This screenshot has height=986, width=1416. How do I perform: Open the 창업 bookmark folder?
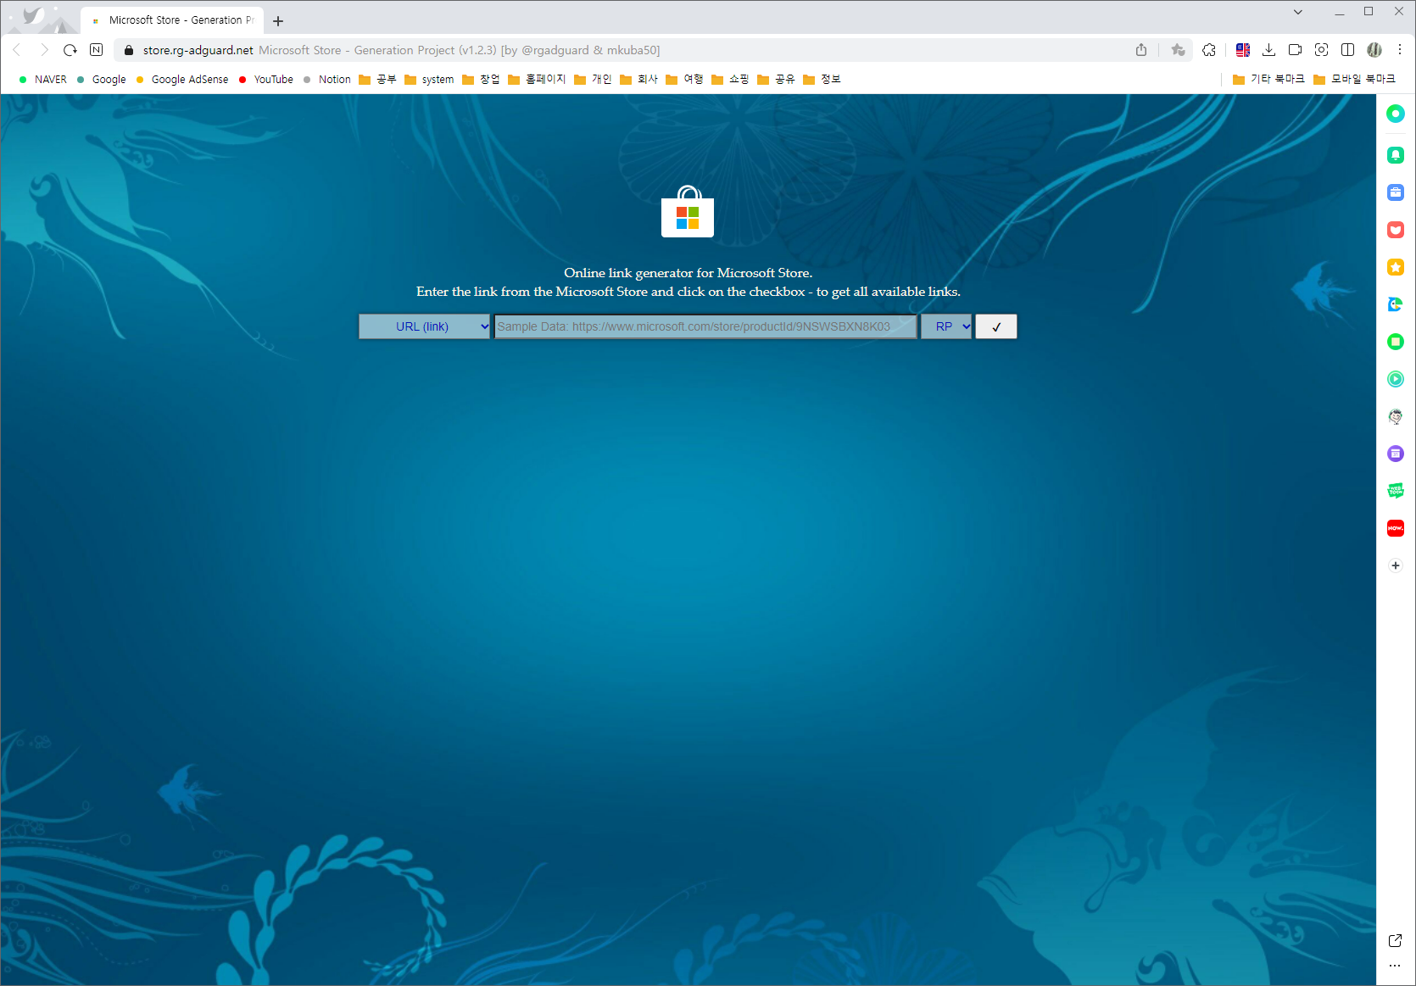point(481,79)
